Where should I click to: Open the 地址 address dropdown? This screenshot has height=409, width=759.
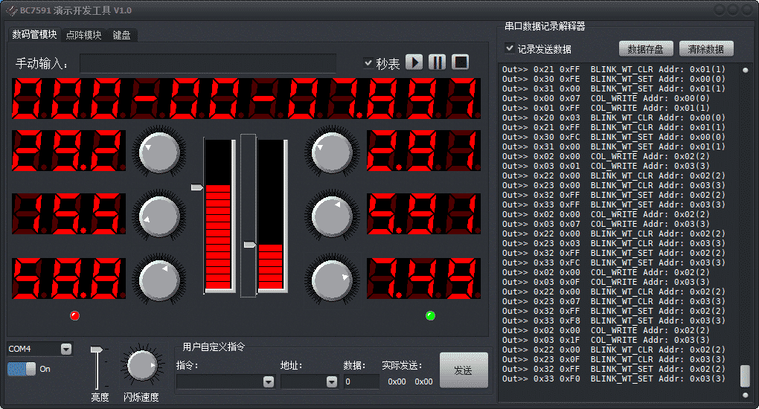point(332,382)
